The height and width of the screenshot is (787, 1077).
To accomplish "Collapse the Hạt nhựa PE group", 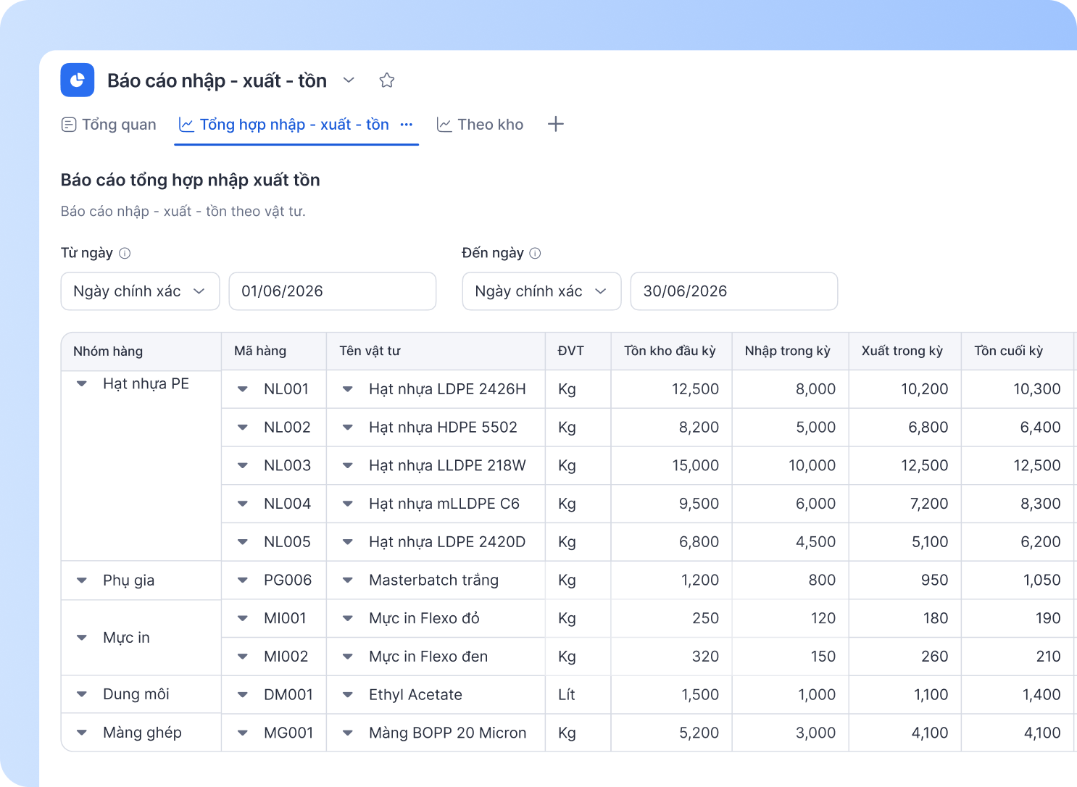I will coord(82,384).
